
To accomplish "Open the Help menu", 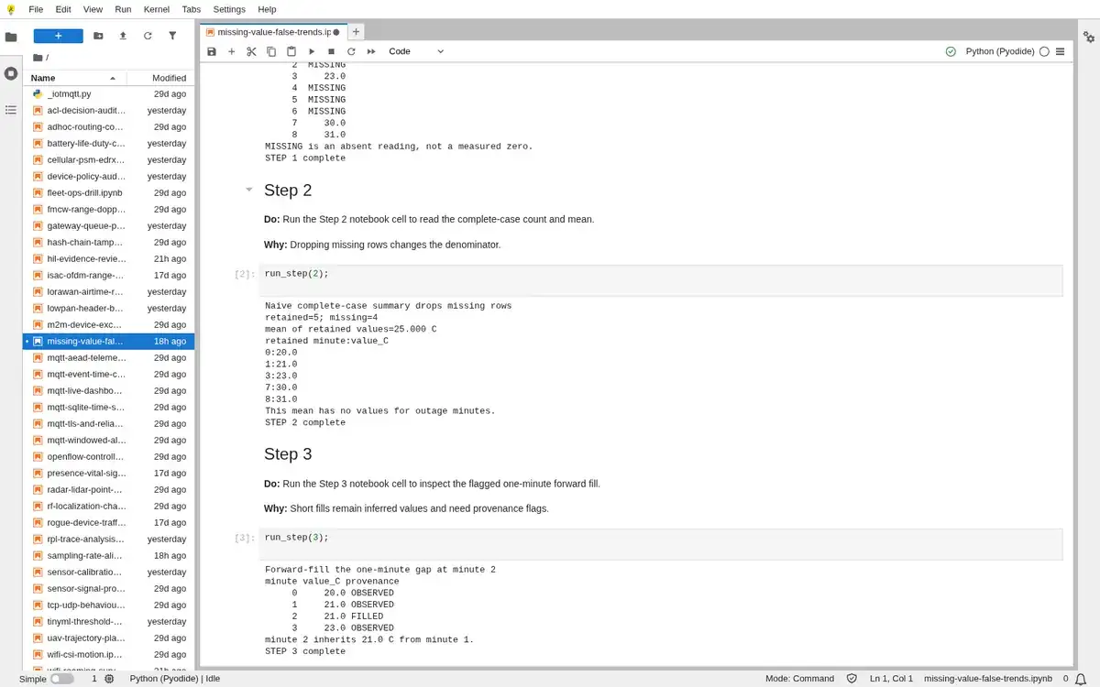I will (x=267, y=9).
